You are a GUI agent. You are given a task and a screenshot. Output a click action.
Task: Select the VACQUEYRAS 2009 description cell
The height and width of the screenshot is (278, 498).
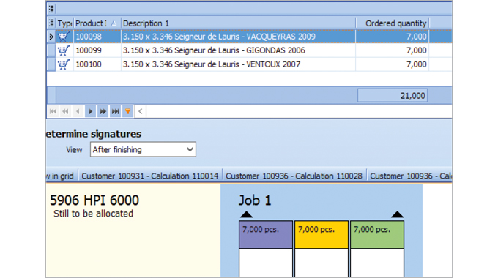[238, 37]
